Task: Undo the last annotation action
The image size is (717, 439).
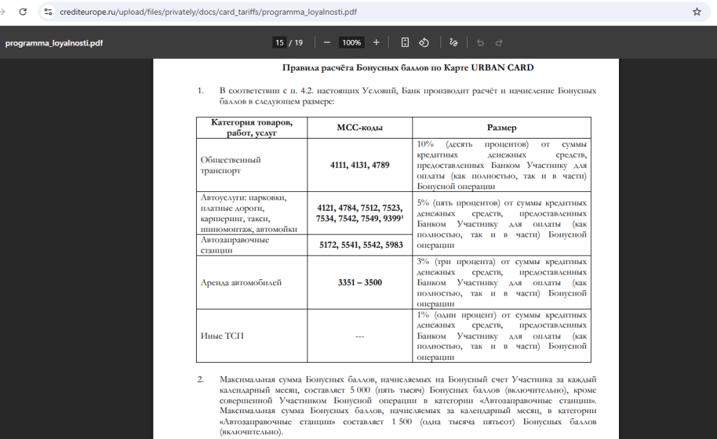Action: pos(480,42)
